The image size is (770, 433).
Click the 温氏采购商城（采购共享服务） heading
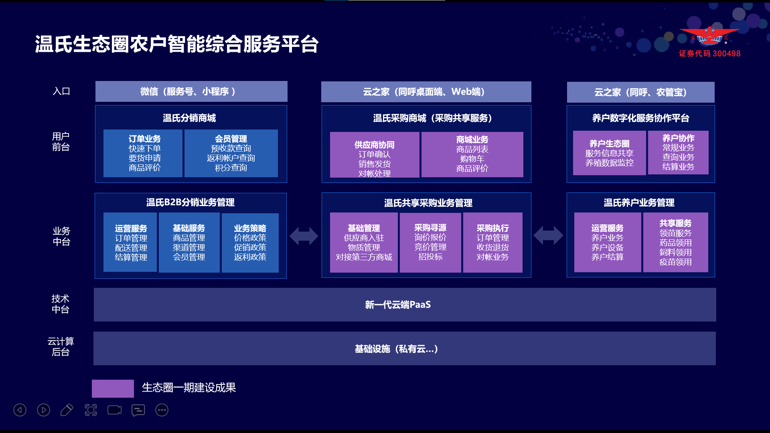(x=432, y=118)
